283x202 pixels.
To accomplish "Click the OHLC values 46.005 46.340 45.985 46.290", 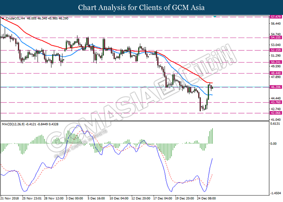I will [x=48, y=19].
